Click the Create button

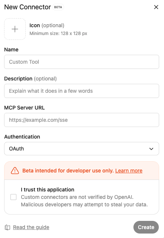coord(146,227)
